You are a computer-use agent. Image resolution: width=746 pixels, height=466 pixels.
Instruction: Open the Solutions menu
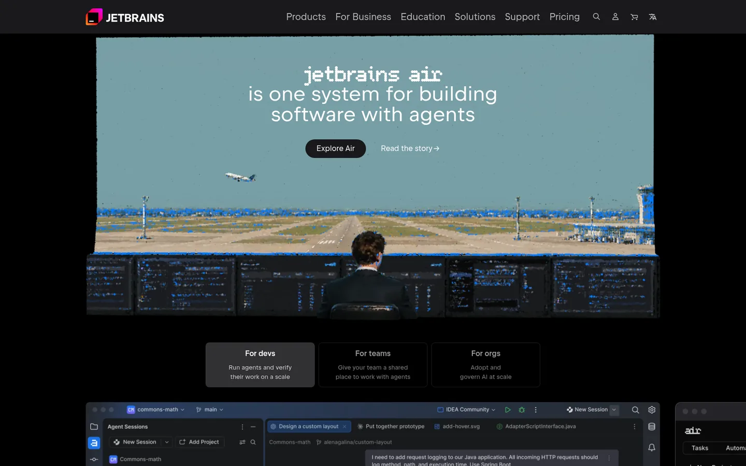click(x=475, y=17)
